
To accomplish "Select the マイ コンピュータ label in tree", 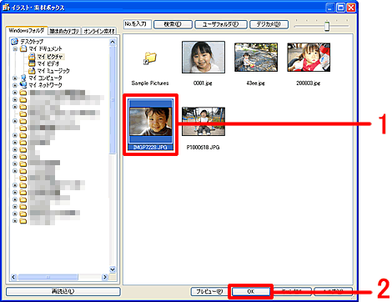I will (45, 78).
